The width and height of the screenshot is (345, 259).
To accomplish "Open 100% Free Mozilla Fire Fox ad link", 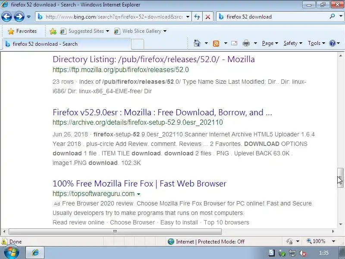I will tap(139, 183).
